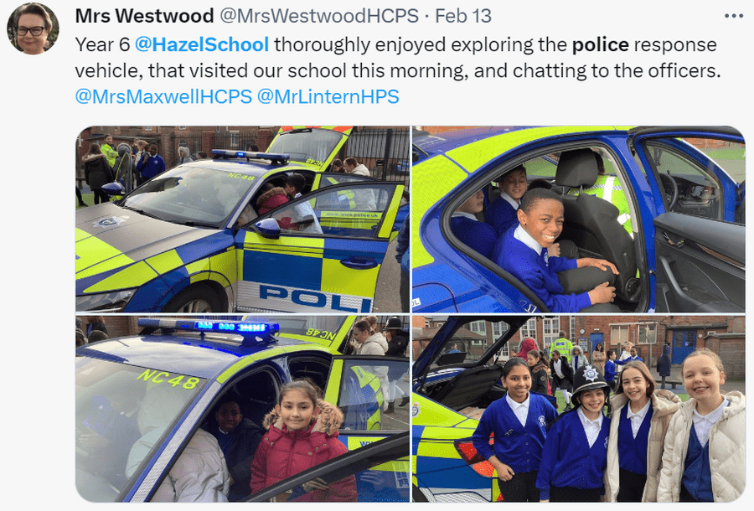Viewport: 754px width, 511px height.
Task: Open bottom-right photo of four girls posing
Action: click(579, 409)
